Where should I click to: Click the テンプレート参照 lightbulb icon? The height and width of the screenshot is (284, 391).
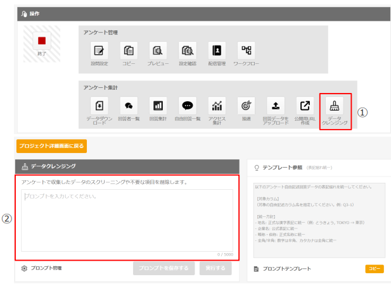pyautogui.click(x=257, y=168)
